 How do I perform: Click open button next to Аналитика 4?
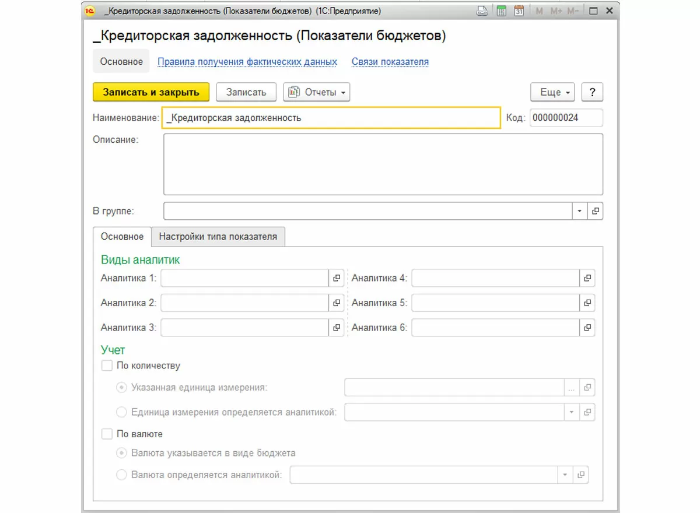(587, 279)
